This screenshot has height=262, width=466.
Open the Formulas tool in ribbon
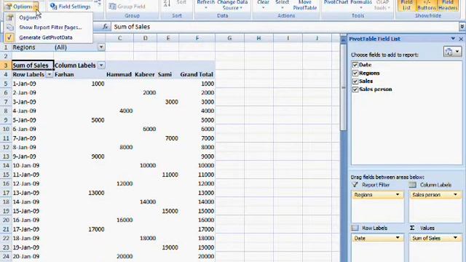(x=361, y=4)
